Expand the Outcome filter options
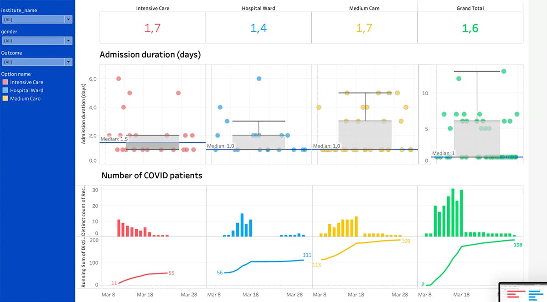 click(36, 61)
